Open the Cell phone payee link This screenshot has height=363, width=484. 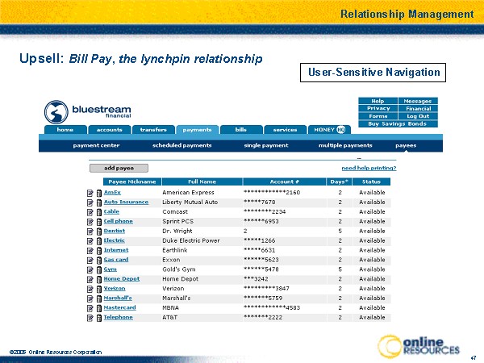tap(118, 222)
